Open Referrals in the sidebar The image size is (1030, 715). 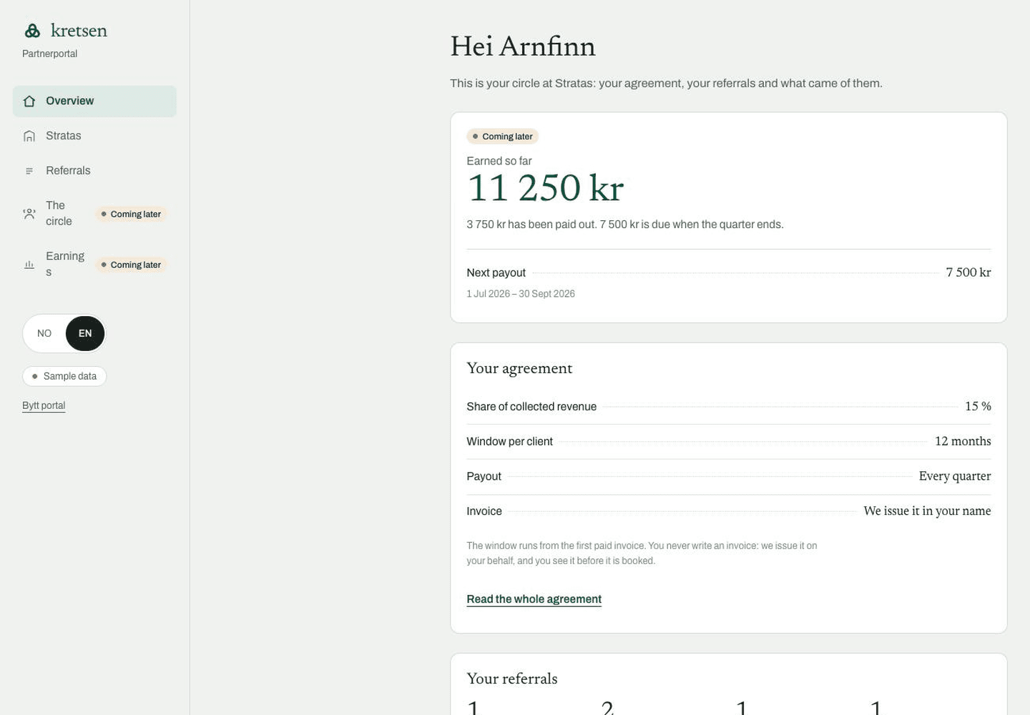tap(94, 171)
